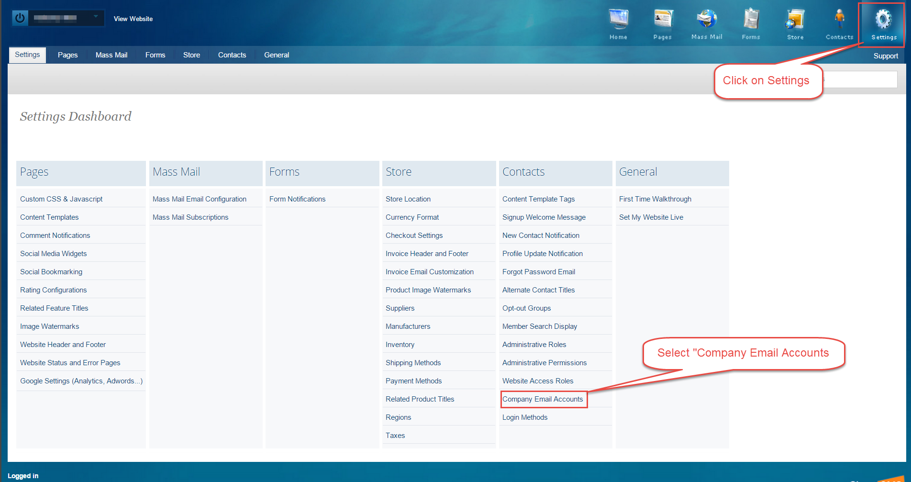Click the Settings gear icon
This screenshot has width=911, height=482.
click(x=883, y=19)
